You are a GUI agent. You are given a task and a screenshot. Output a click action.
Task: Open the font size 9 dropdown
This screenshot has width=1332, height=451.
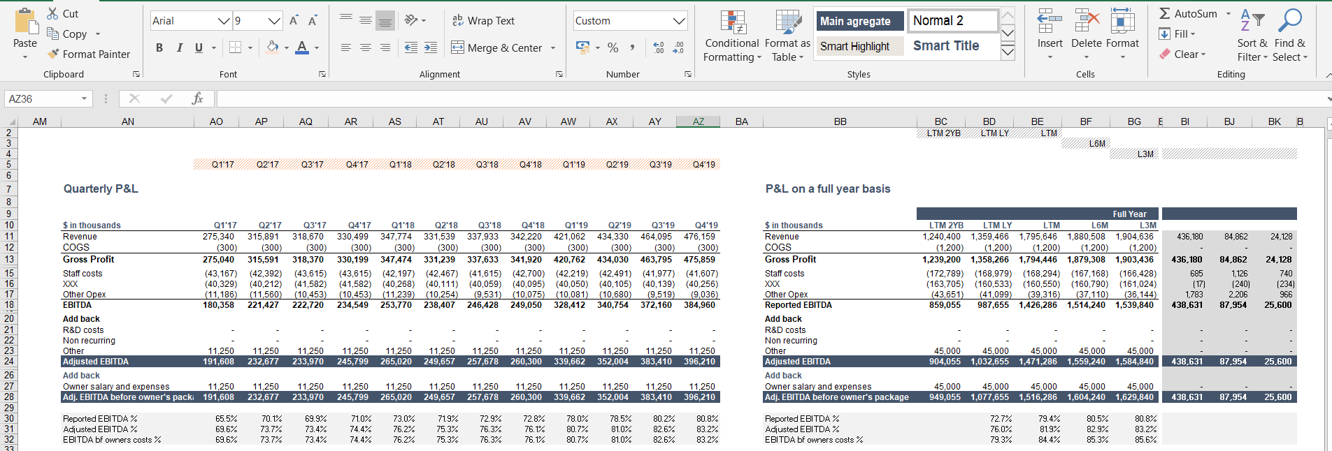point(274,21)
